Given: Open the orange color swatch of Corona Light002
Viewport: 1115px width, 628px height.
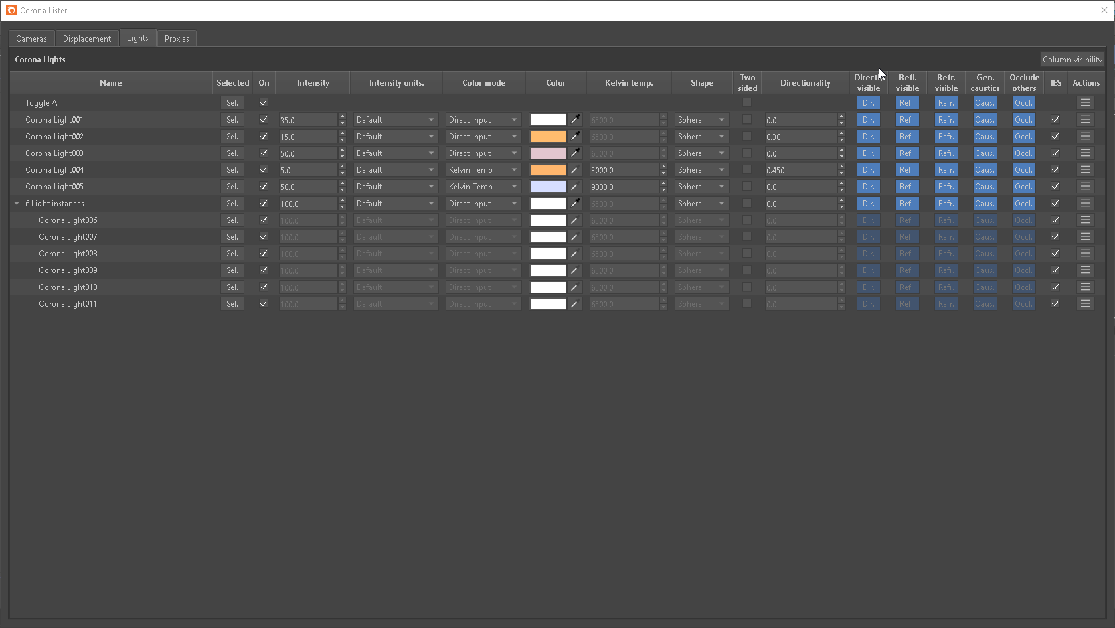Looking at the screenshot, I should click(548, 137).
